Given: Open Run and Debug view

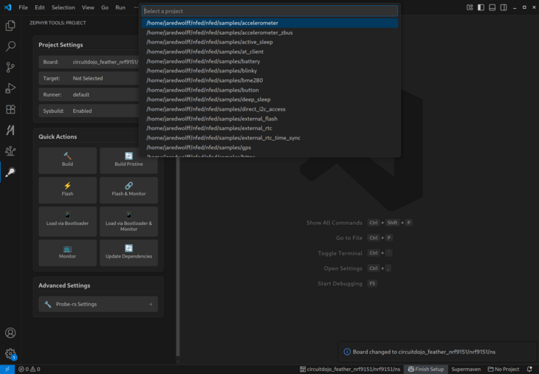Looking at the screenshot, I should click(x=10, y=89).
